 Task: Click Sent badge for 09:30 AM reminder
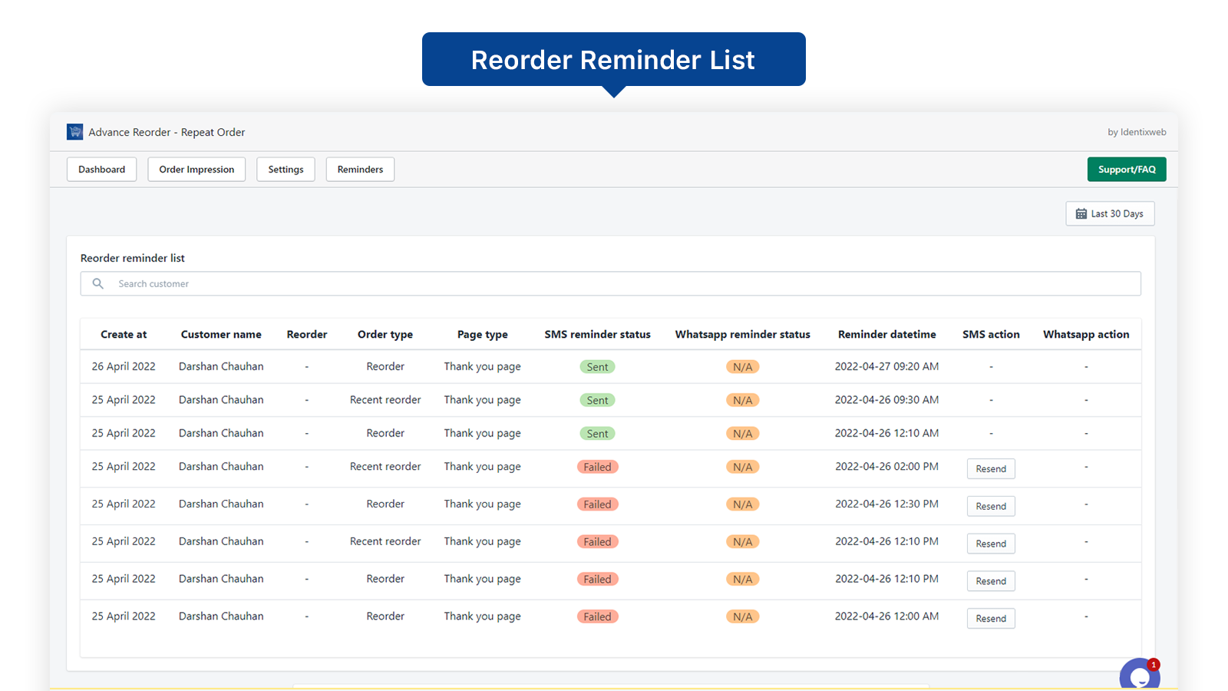tap(597, 400)
